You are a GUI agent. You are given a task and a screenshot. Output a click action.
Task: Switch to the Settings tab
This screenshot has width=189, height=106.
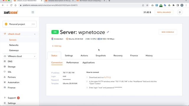(69, 56)
